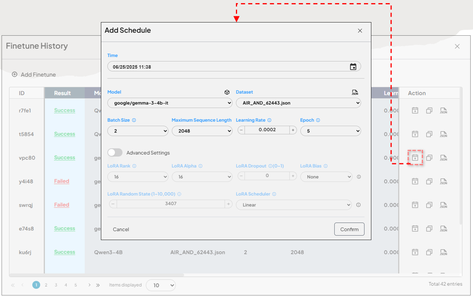Go to page 3 in pagination
The width and height of the screenshot is (473, 297).
(56, 285)
